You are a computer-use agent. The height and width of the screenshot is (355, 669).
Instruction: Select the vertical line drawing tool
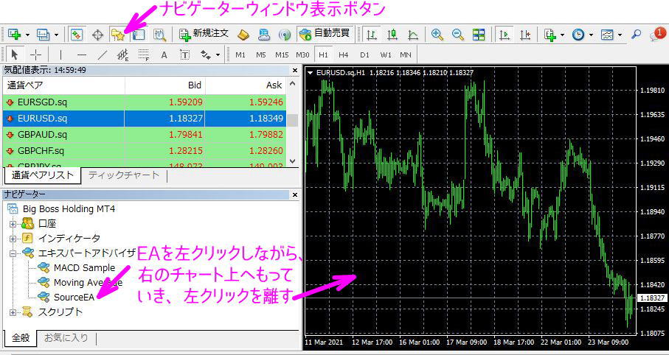[x=60, y=55]
